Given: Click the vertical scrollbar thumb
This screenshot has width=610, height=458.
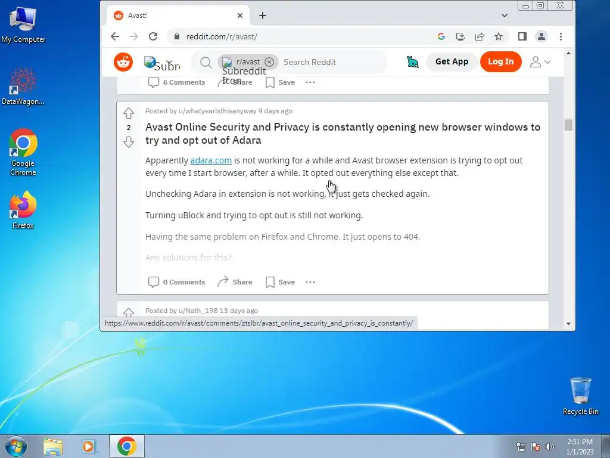Looking at the screenshot, I should (568, 125).
